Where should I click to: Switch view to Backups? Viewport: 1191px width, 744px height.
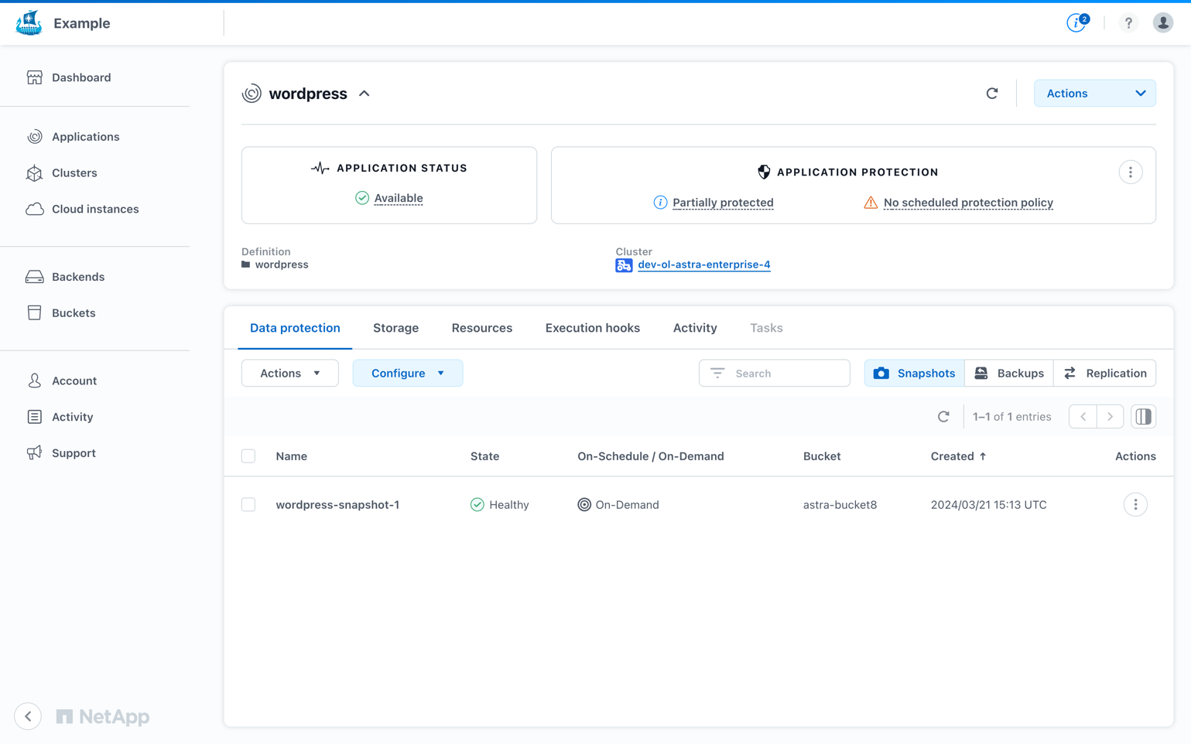(1009, 374)
